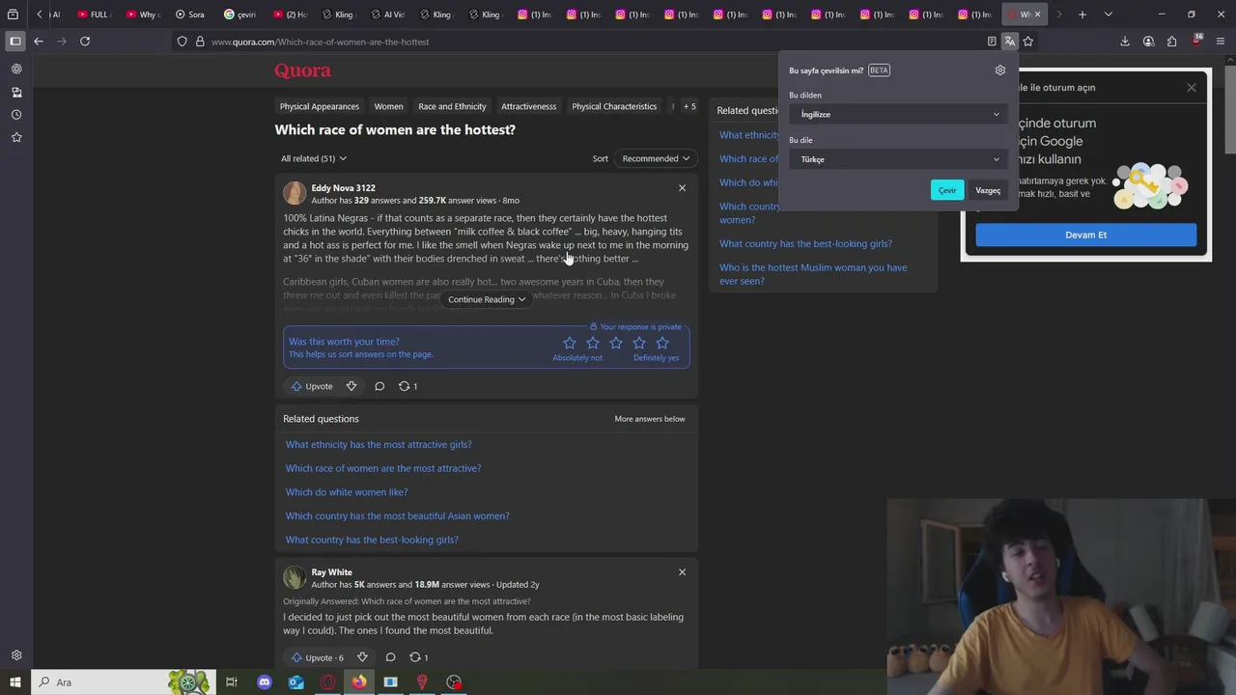The image size is (1236, 695).
Task: Rate answer with first star 'Absolutely not'
Action: pyautogui.click(x=570, y=343)
